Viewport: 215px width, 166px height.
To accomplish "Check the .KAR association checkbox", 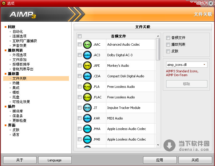I will click(x=79, y=118).
